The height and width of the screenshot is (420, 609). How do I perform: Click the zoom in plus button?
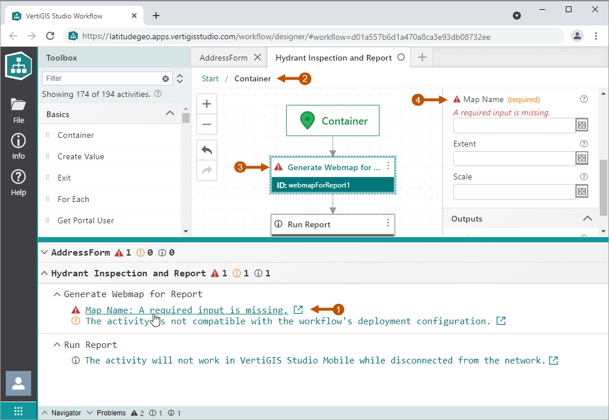pyautogui.click(x=207, y=104)
